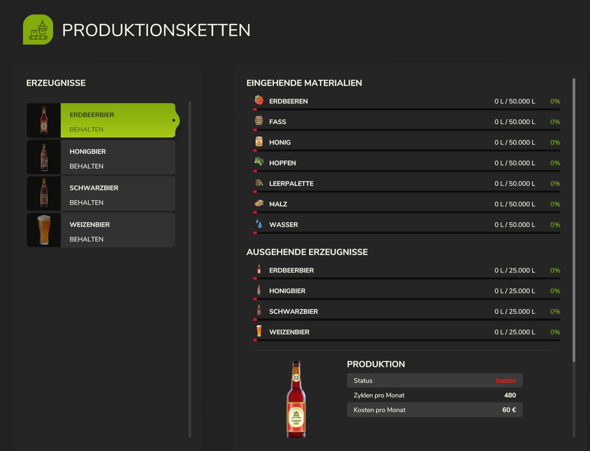Expand the arrow on Erdbeerbier entry

tap(174, 120)
